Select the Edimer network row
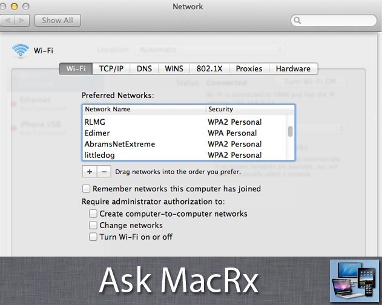This screenshot has height=305, width=382. pyautogui.click(x=185, y=133)
